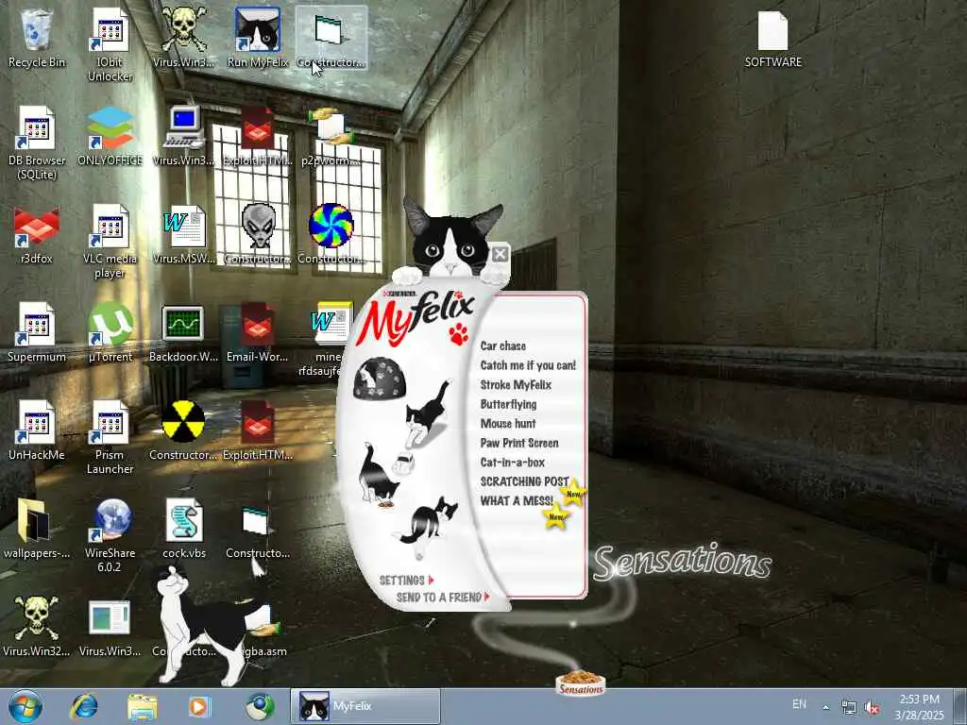Select the wallpapers folder icon

[x=37, y=529]
